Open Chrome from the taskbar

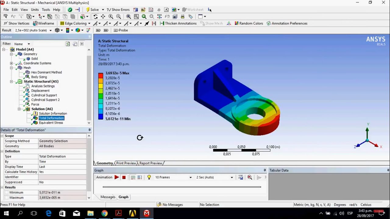click(x=105, y=214)
